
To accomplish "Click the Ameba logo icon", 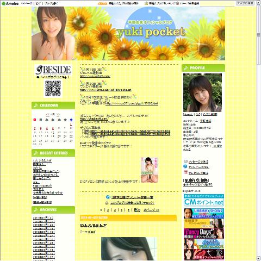I will 3,3.
